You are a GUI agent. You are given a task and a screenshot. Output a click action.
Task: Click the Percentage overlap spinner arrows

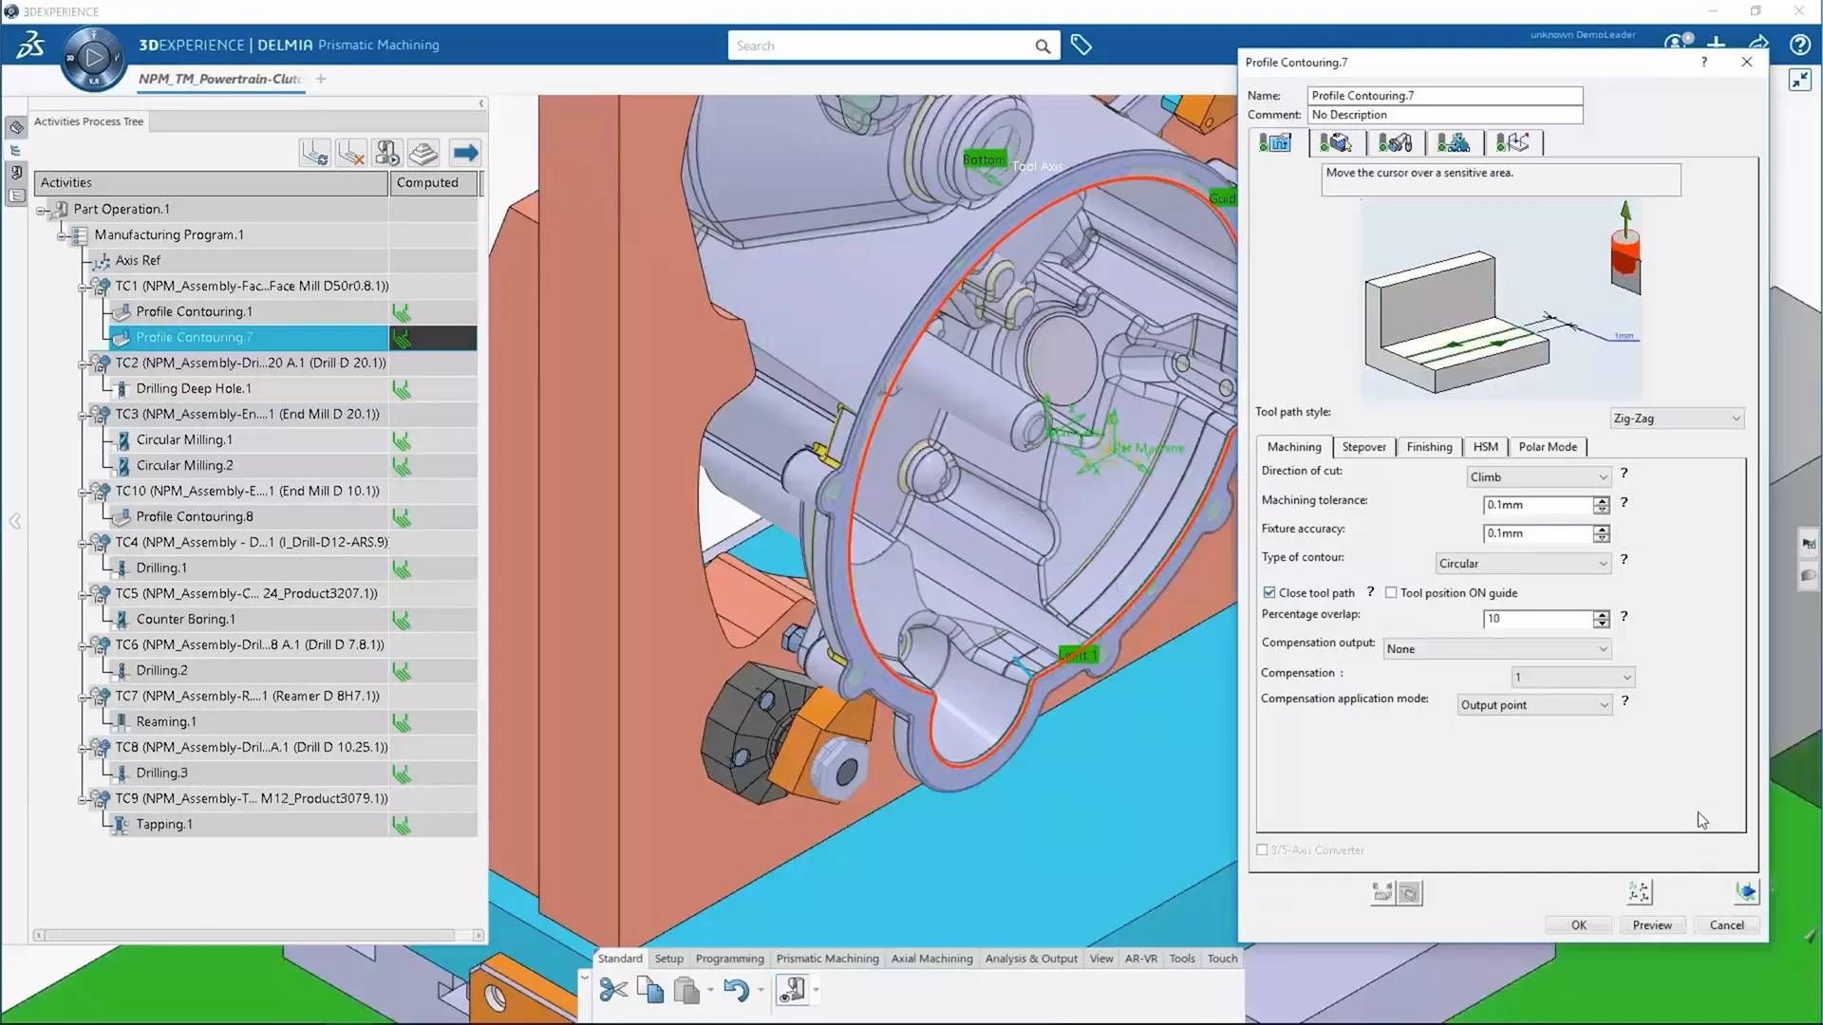coord(1602,620)
